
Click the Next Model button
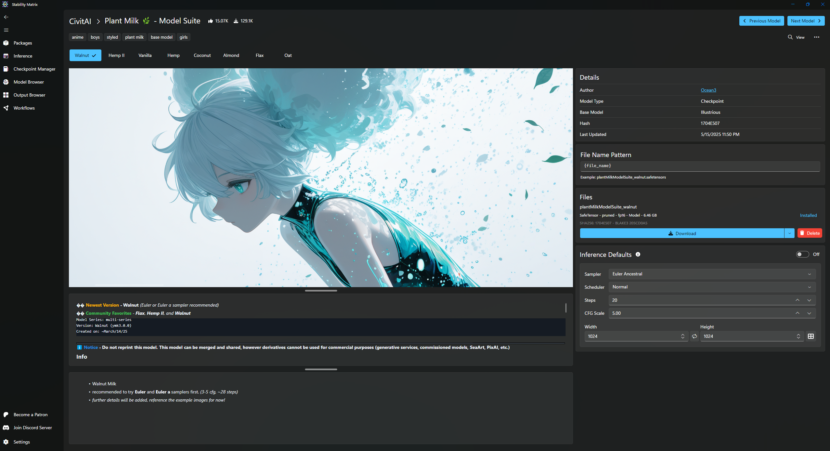click(x=806, y=21)
